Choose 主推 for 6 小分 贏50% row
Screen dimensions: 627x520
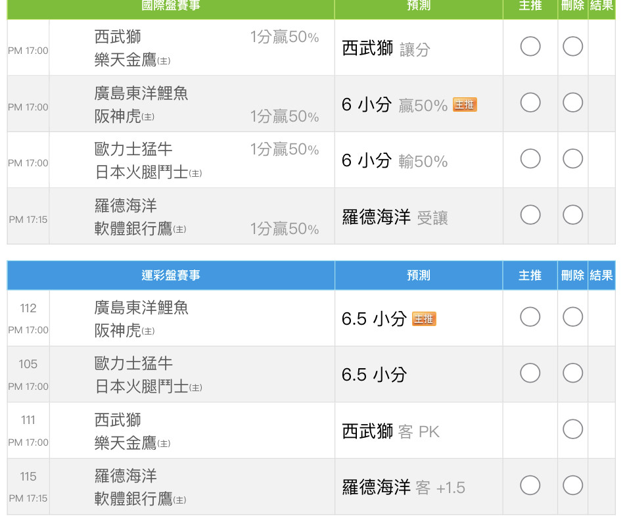coord(530,103)
